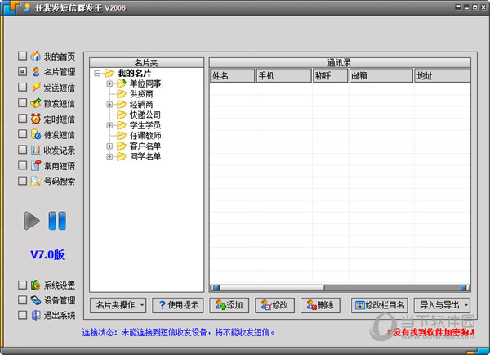Expand the 单位同事 tree node
The image size is (490, 355).
109,83
